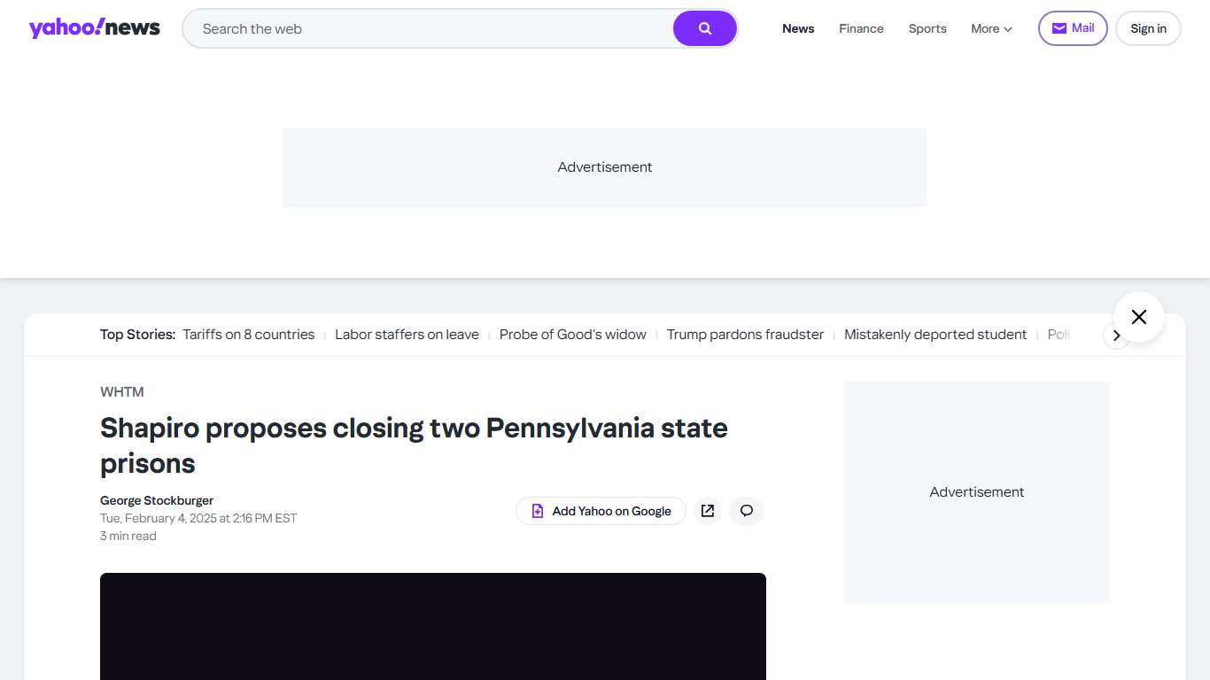Open the comments bubble icon
The image size is (1210, 680).
[x=747, y=511]
